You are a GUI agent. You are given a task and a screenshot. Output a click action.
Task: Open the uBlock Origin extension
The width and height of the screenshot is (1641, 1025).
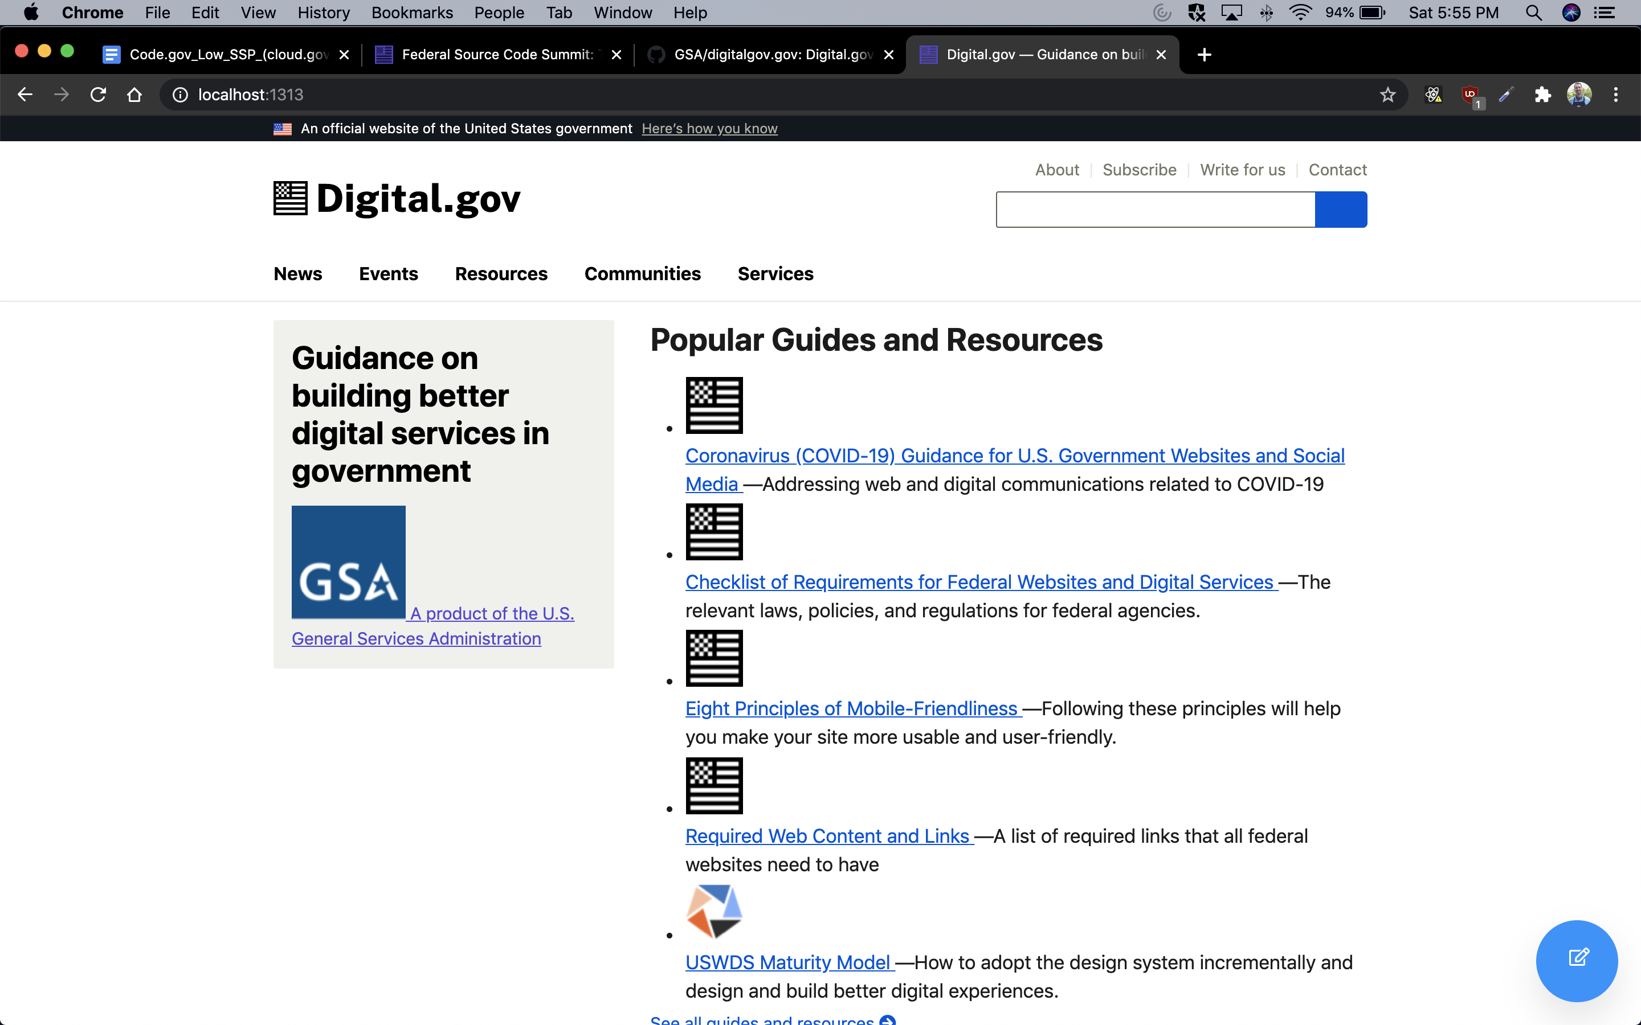1470,95
